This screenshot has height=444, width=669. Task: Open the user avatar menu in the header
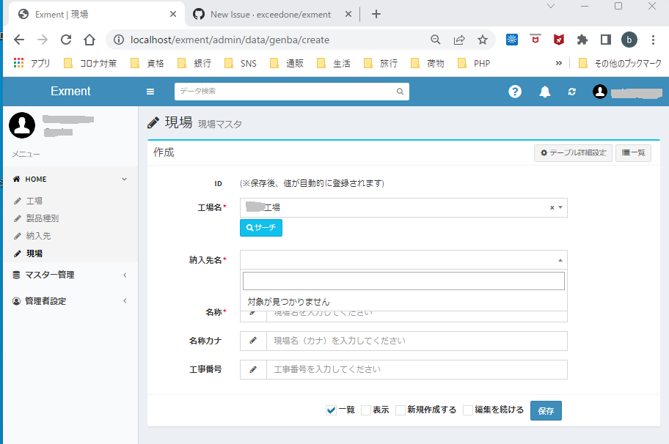point(602,92)
